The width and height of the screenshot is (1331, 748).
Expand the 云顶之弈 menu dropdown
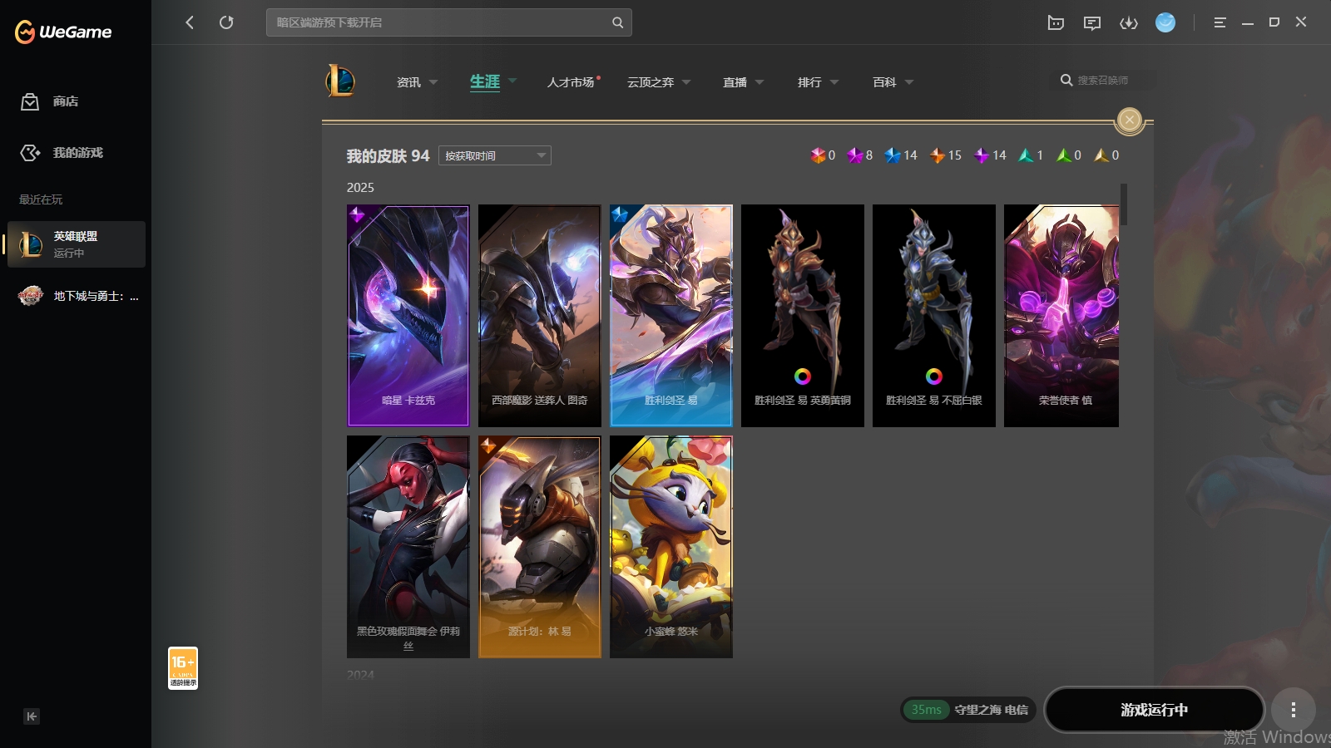659,82
